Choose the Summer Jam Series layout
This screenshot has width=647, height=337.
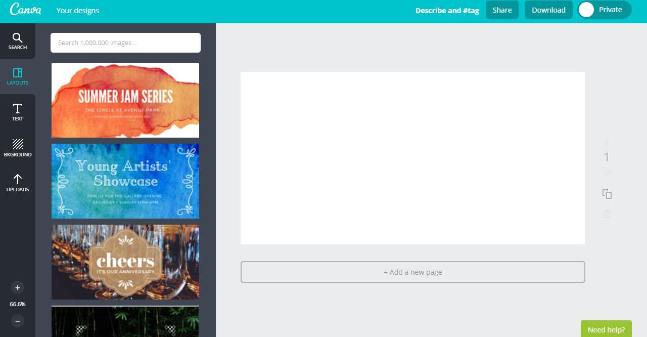125,100
